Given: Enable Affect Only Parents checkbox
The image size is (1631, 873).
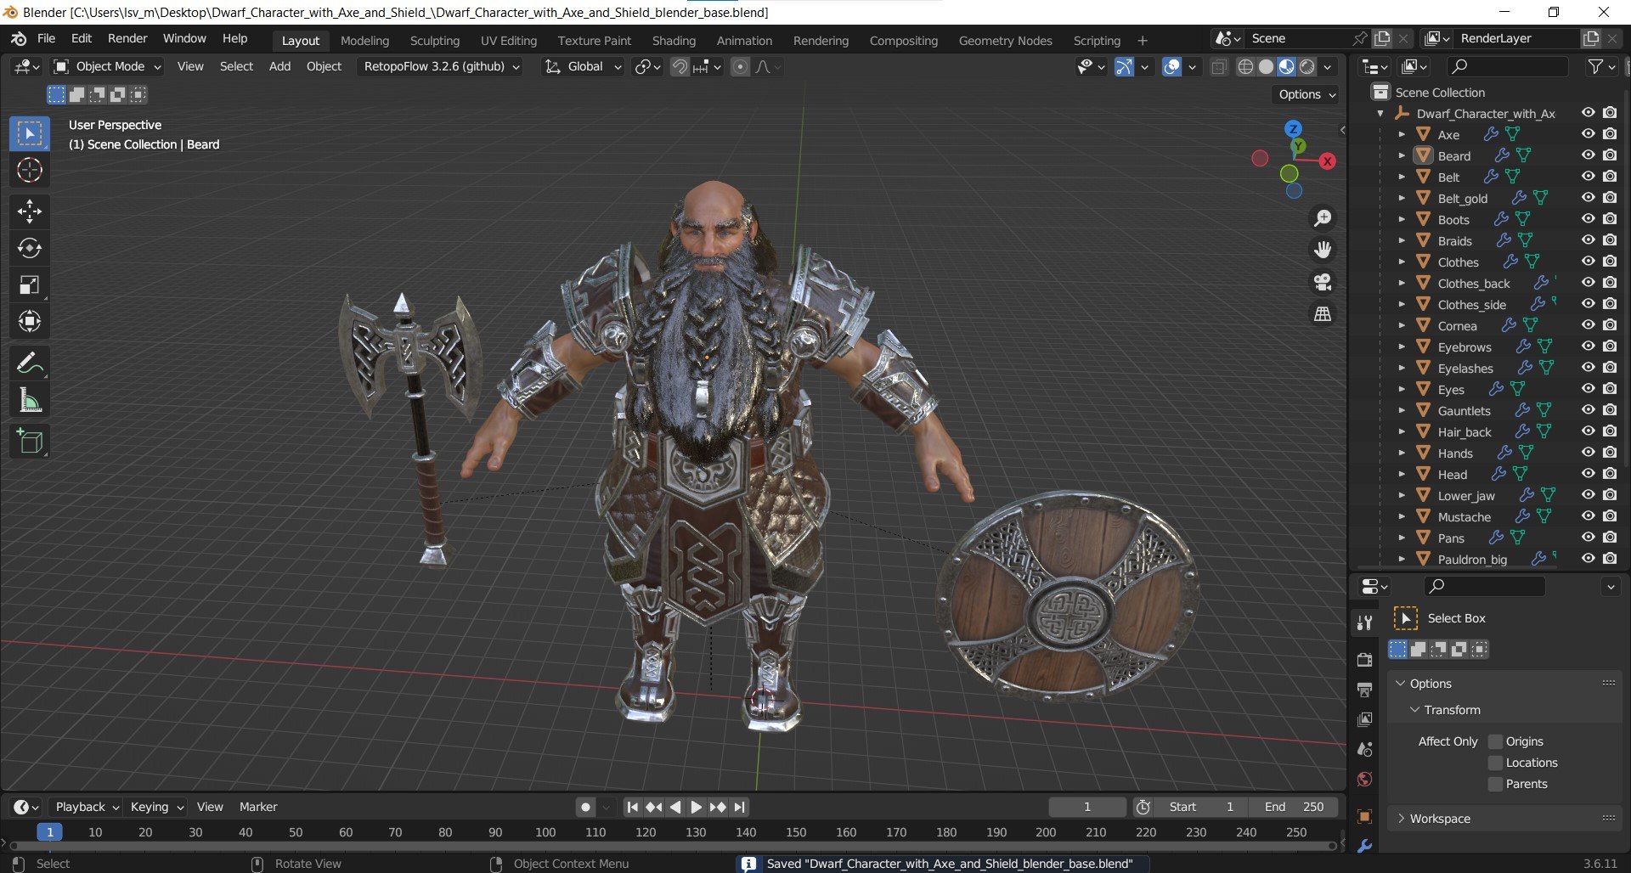Looking at the screenshot, I should [x=1496, y=784].
